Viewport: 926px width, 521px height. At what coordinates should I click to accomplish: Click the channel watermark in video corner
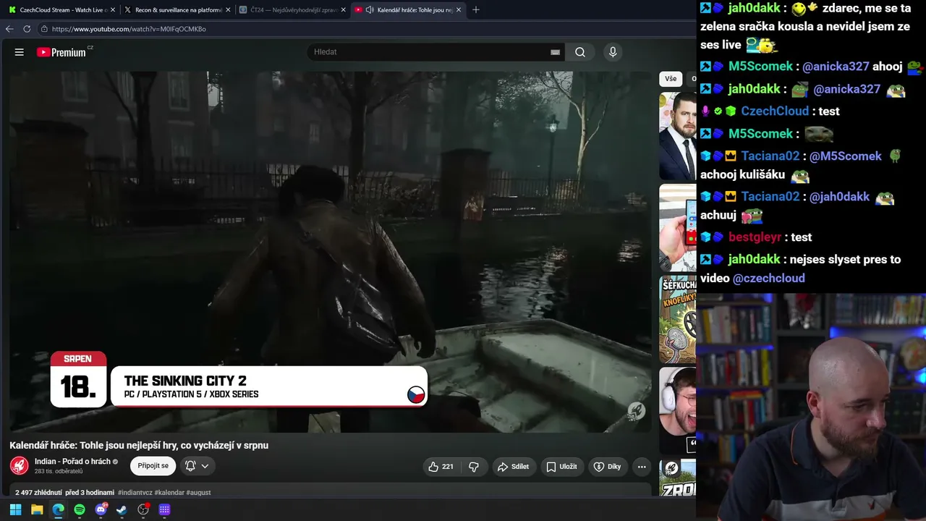coord(636,412)
